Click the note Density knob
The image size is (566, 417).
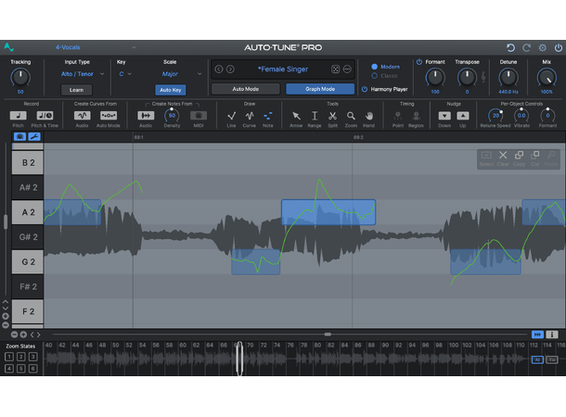click(x=172, y=115)
